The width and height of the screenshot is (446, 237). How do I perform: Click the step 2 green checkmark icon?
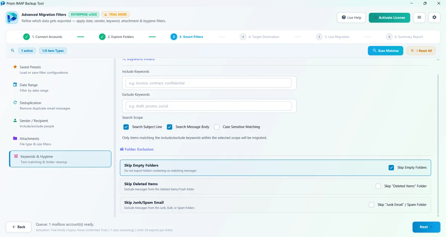pos(102,37)
